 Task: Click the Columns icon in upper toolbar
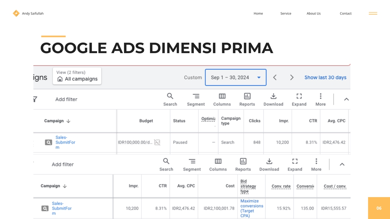click(222, 96)
